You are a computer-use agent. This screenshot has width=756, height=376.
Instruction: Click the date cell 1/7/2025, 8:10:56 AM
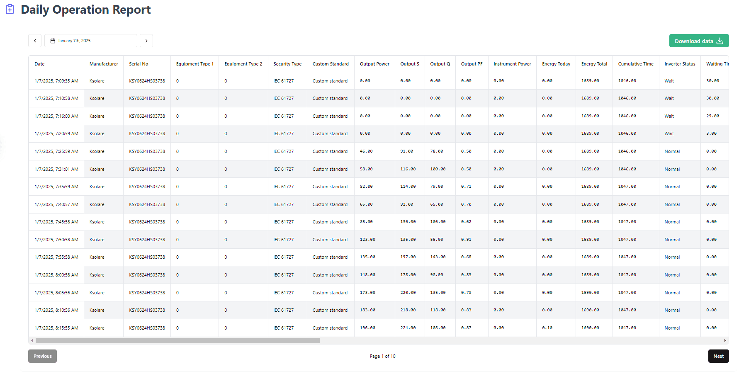pos(56,310)
